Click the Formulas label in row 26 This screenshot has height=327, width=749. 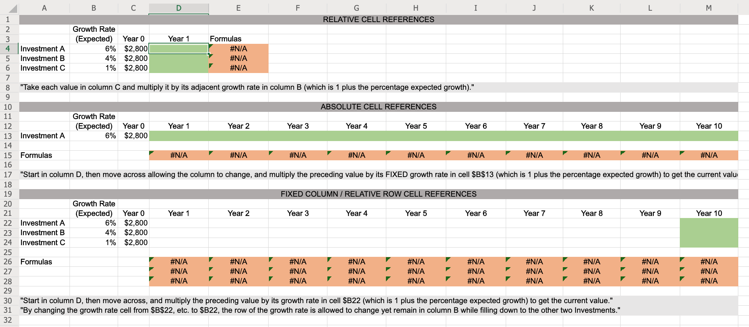click(x=36, y=262)
